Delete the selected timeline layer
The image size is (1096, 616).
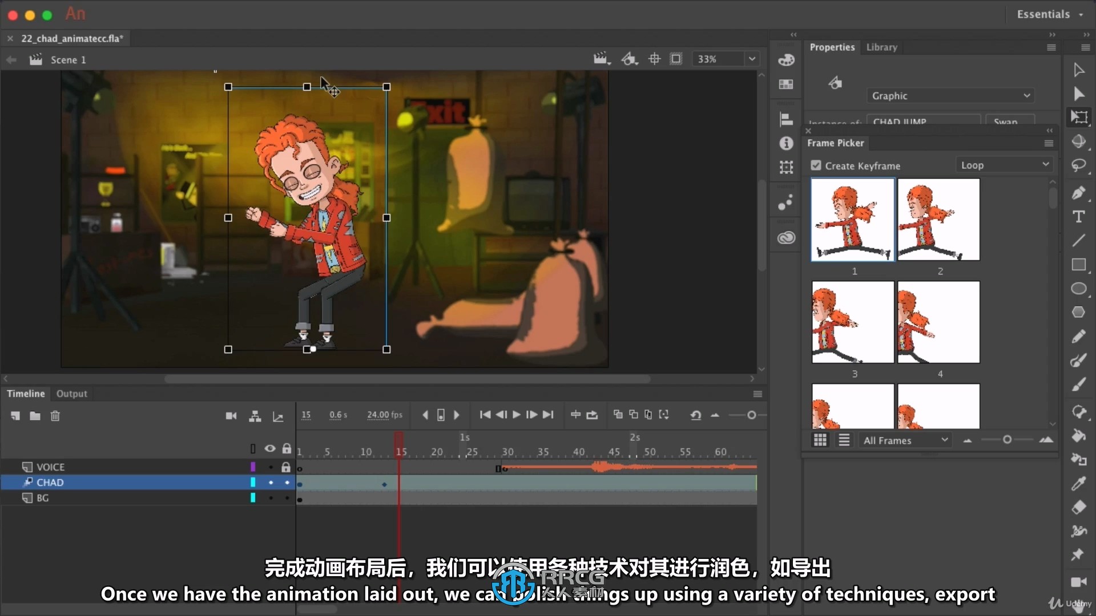pos(55,416)
